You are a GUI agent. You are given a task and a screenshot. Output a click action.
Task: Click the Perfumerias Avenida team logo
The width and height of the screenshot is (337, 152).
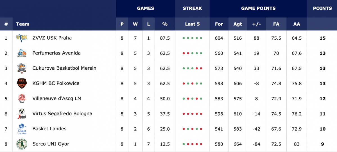click(22, 53)
